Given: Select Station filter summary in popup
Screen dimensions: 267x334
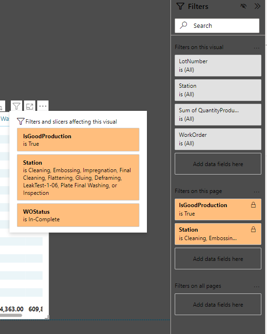Looking at the screenshot, I should pos(78,177).
